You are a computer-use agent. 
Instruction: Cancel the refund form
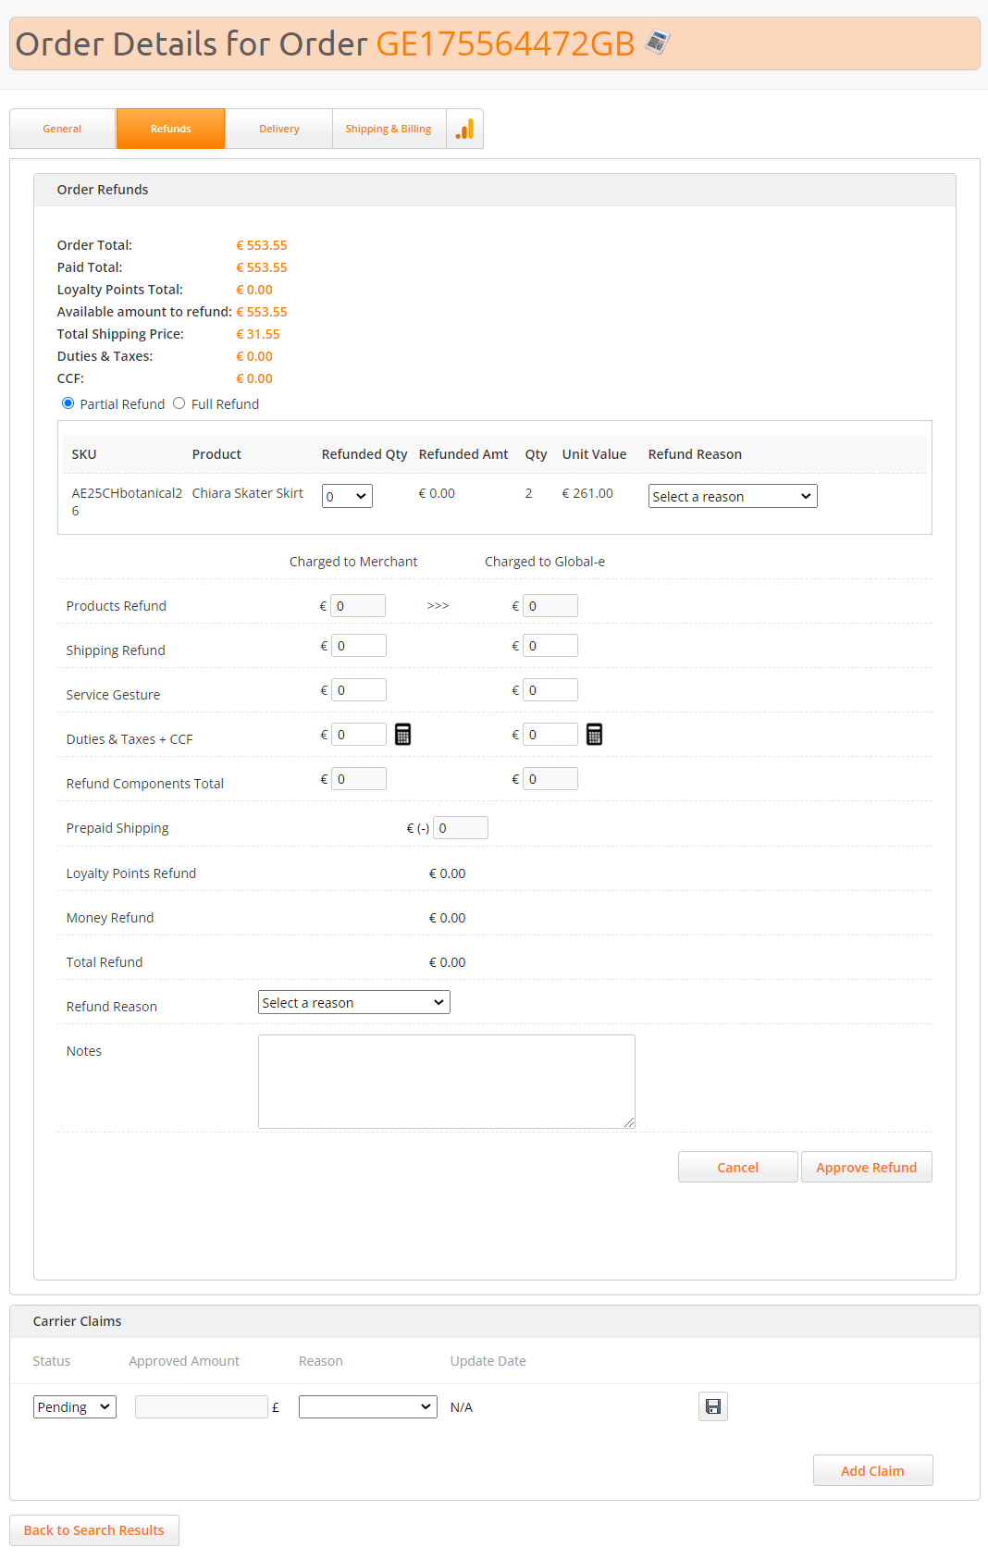click(x=737, y=1168)
